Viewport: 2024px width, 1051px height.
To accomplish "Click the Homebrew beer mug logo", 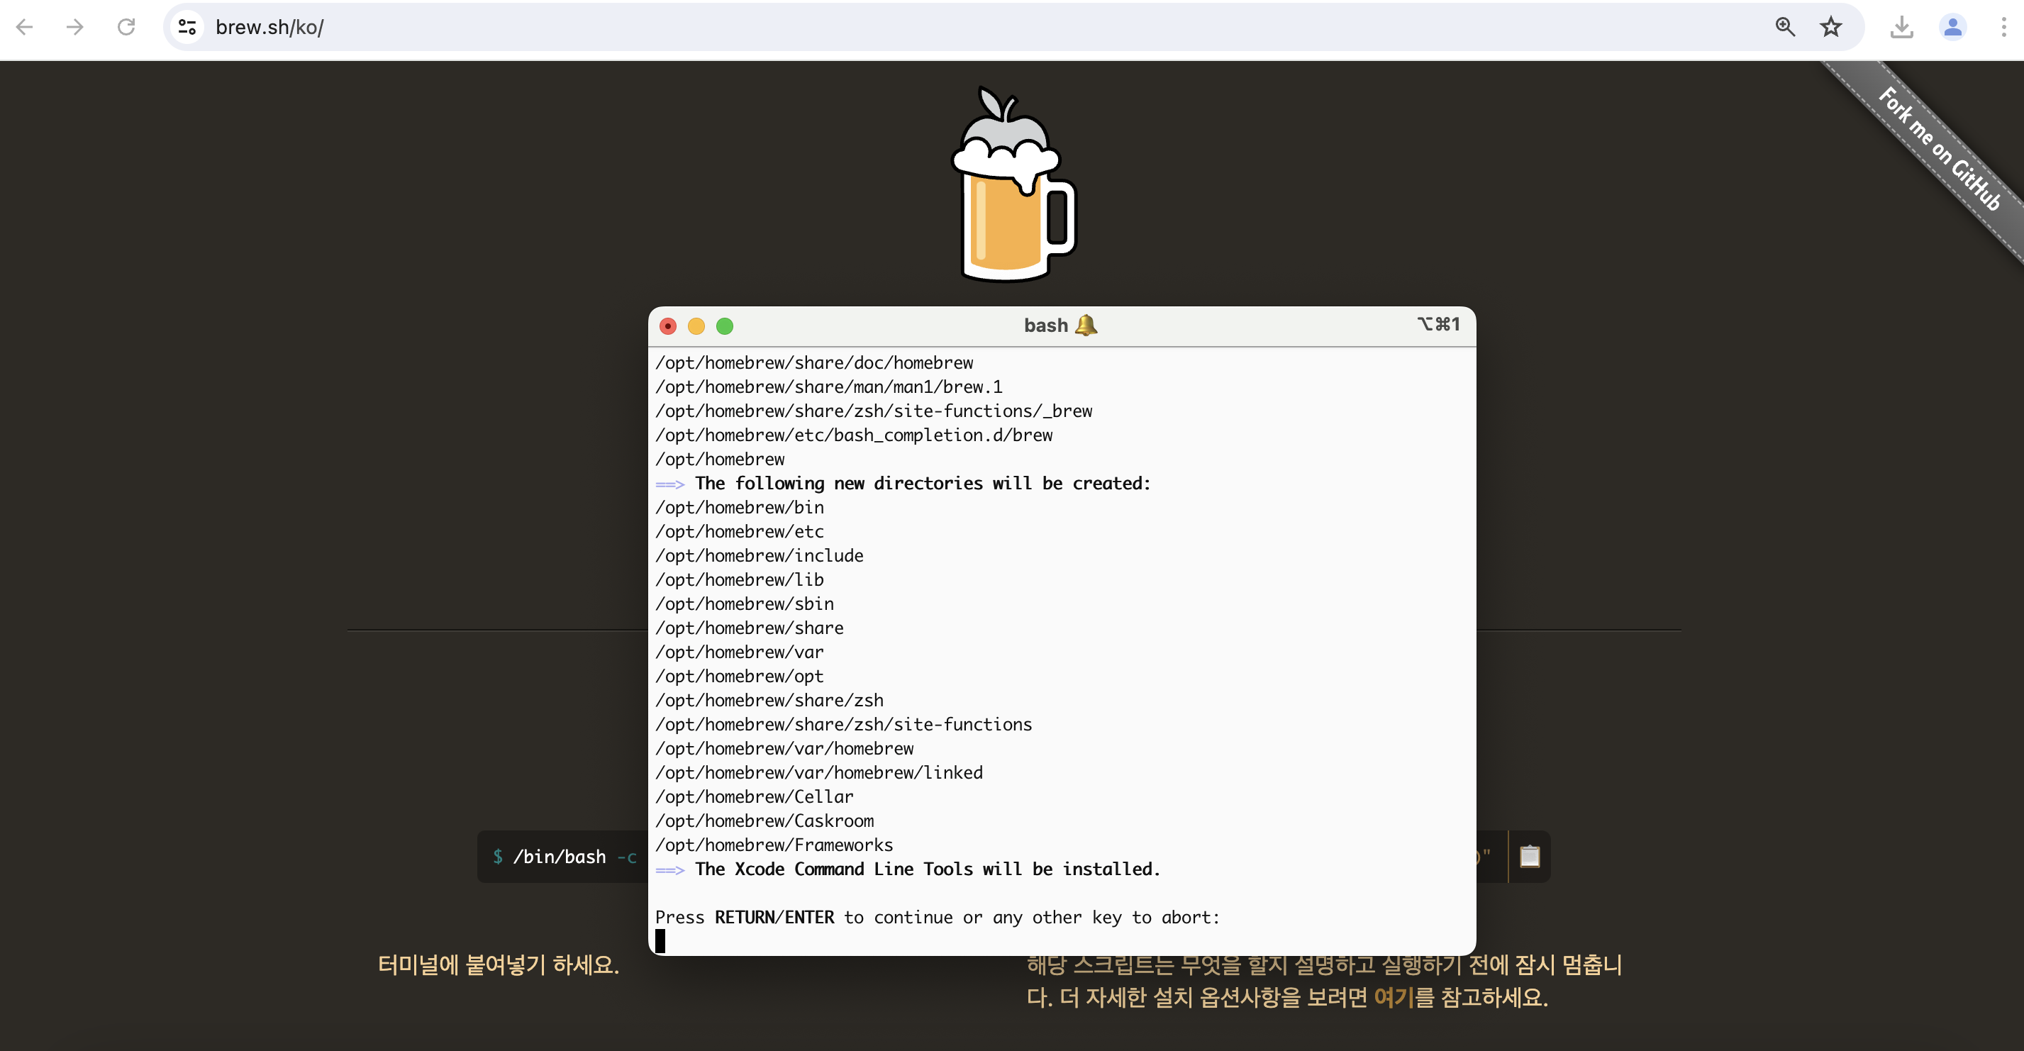I will point(1013,184).
